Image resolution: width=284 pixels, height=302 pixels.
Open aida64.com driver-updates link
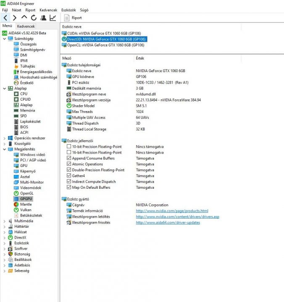(168, 222)
